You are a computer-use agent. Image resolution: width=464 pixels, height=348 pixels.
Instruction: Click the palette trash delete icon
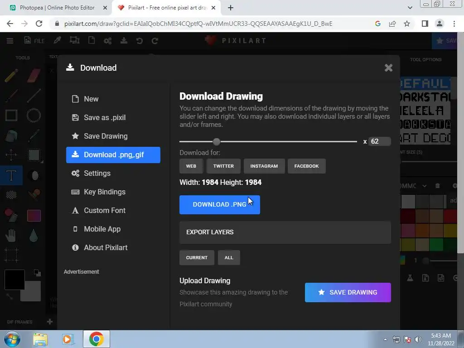click(438, 186)
